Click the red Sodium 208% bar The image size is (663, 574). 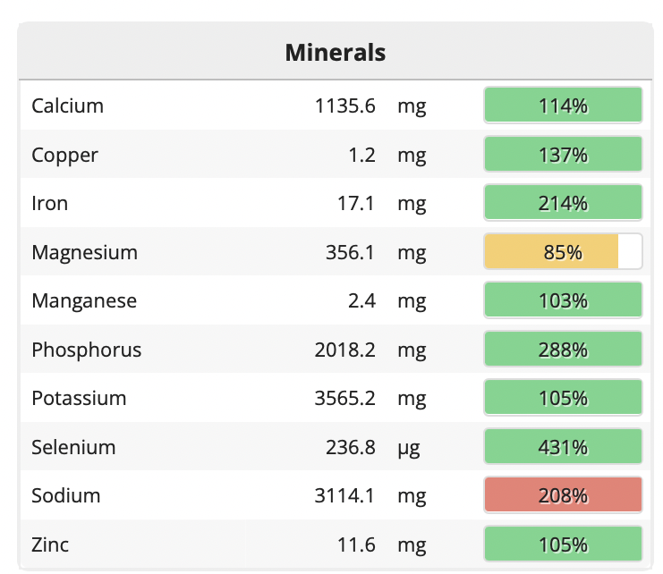click(563, 495)
